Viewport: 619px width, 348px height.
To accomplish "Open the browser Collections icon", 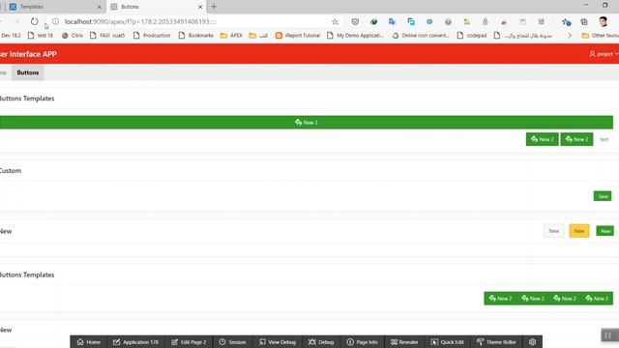I will pyautogui.click(x=584, y=22).
